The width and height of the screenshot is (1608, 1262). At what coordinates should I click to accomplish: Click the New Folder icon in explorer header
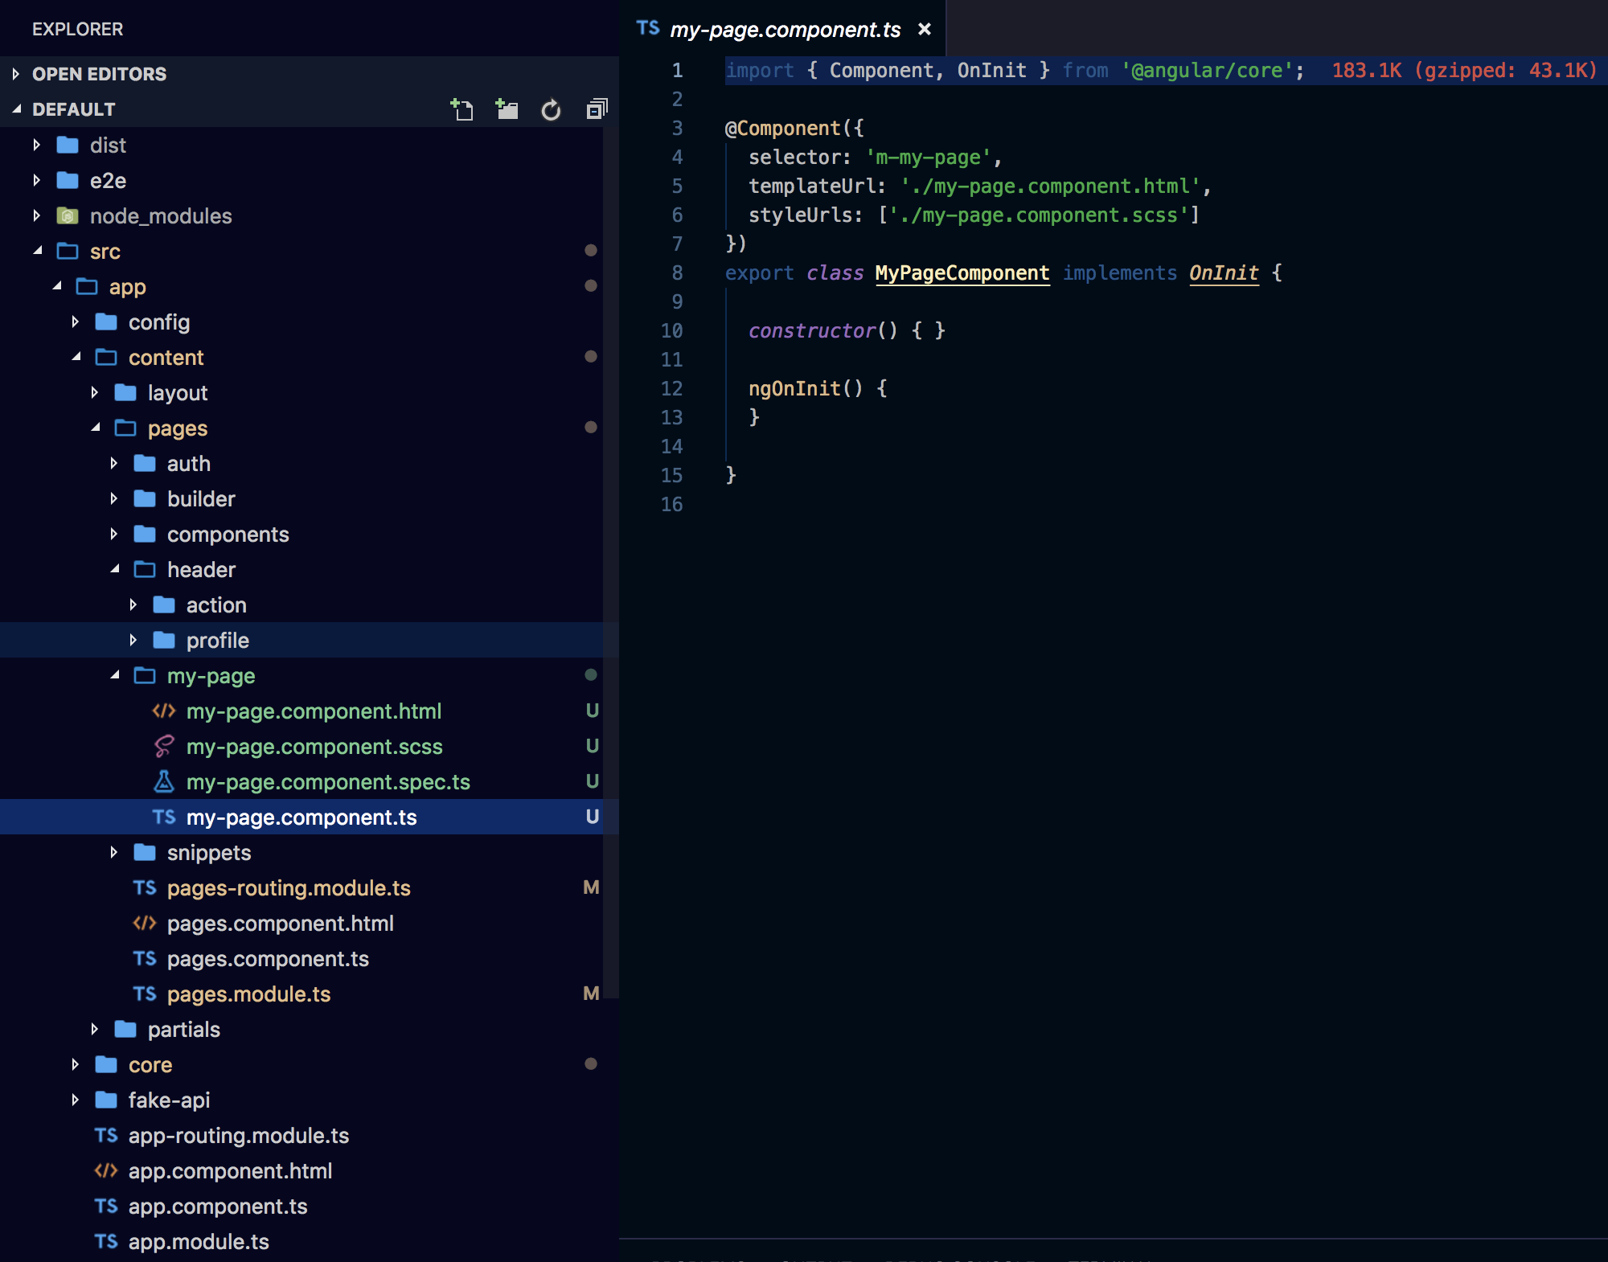pos(507,109)
